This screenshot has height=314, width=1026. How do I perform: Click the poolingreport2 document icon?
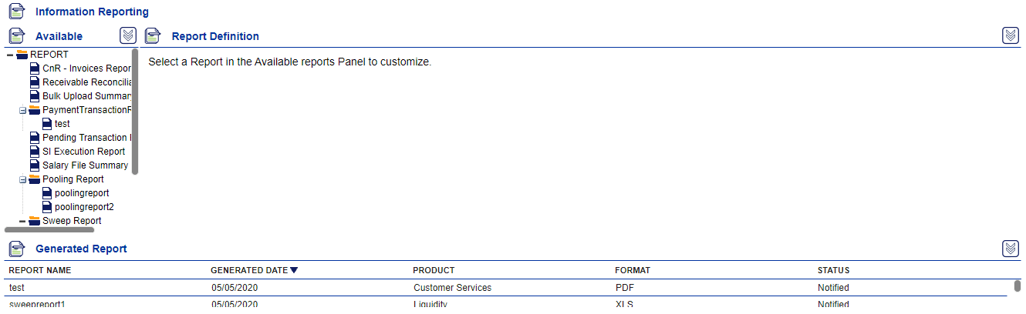tap(47, 207)
